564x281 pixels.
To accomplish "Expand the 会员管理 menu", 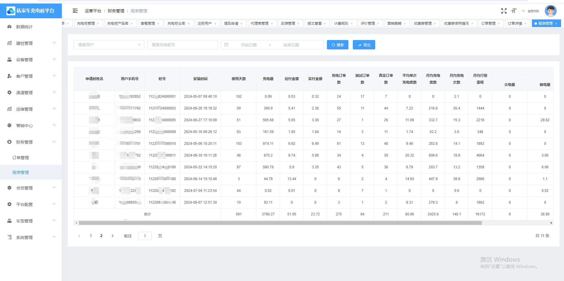I will [x=54, y=188].
